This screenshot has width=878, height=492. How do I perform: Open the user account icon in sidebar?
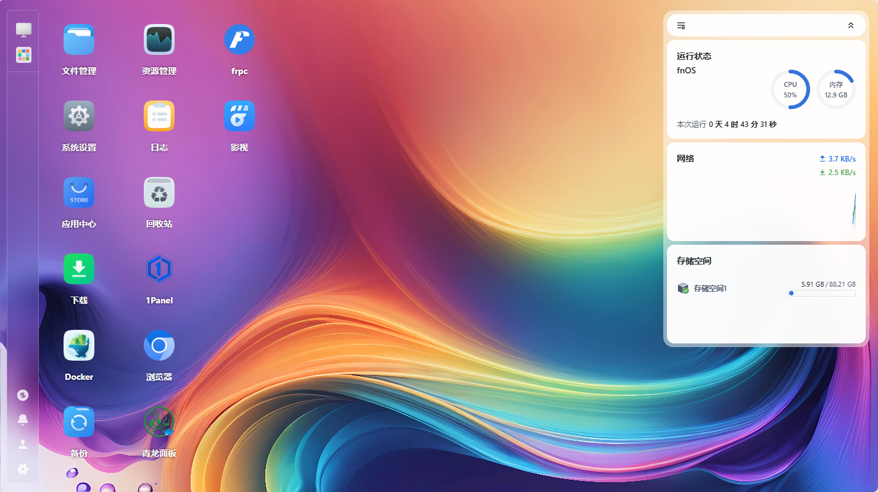(23, 445)
